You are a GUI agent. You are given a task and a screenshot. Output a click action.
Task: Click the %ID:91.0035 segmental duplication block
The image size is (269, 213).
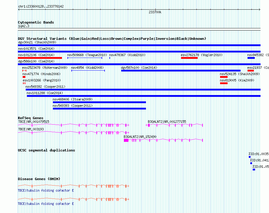click(x=250, y=157)
